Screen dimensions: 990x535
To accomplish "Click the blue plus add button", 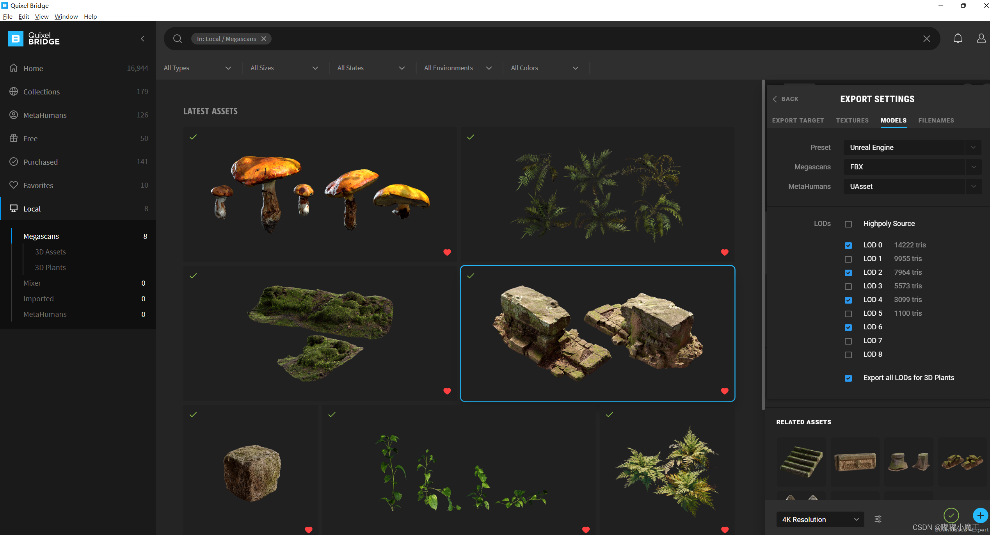I will [980, 515].
